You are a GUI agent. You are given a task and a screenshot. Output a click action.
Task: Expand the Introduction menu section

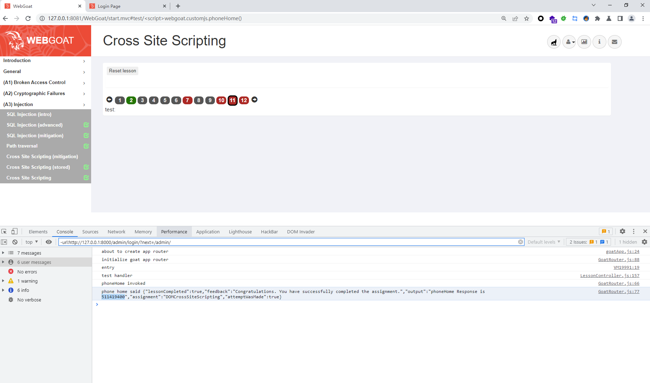pyautogui.click(x=45, y=61)
